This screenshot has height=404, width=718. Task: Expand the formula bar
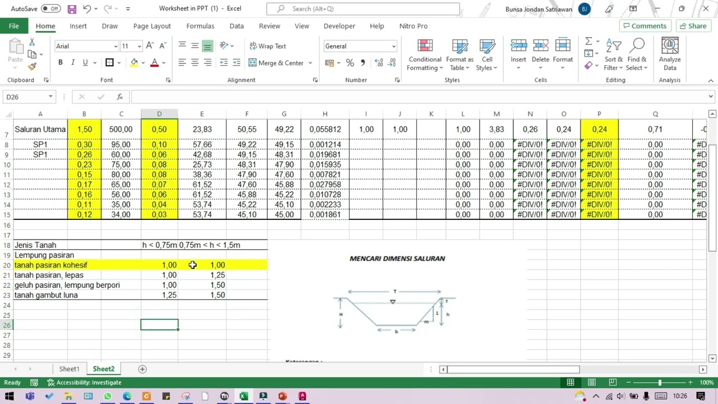pyautogui.click(x=711, y=97)
